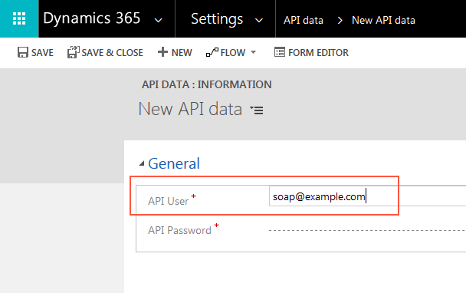Screen dimensions: 466x293
Task: Click the Dynamics 365 title
Action: click(91, 18)
